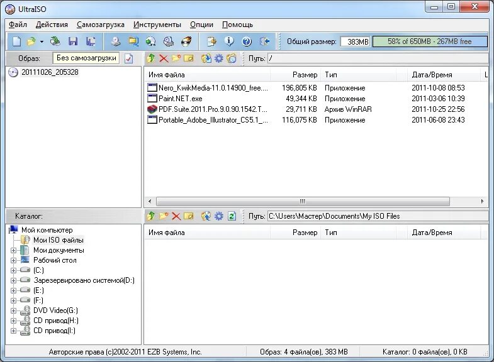Expand the CD привод(I:) node

(13, 331)
